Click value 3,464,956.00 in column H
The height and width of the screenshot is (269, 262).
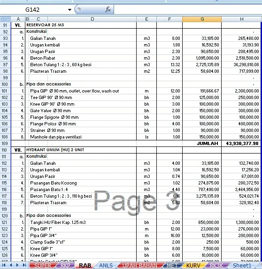click(x=247, y=190)
